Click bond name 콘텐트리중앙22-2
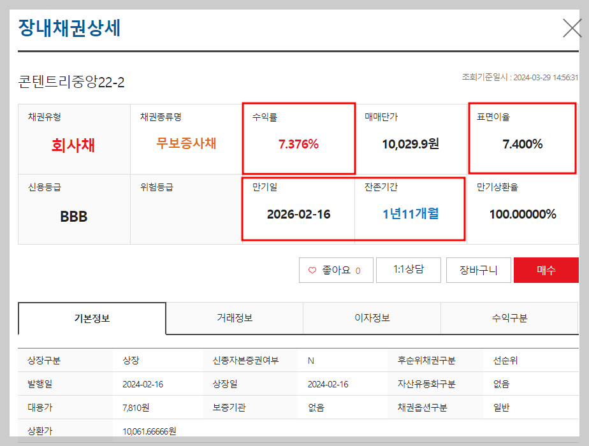The height and width of the screenshot is (446, 589). click(71, 82)
